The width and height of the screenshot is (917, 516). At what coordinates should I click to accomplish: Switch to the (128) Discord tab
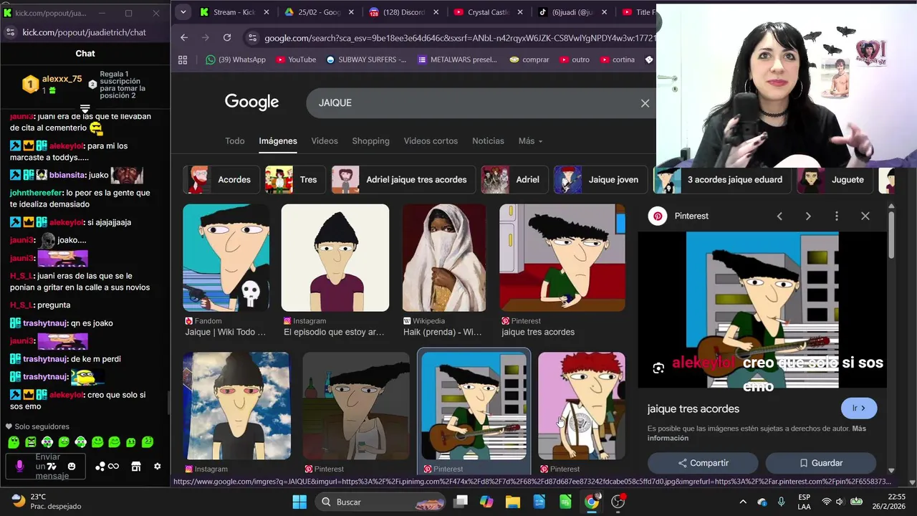click(x=404, y=12)
